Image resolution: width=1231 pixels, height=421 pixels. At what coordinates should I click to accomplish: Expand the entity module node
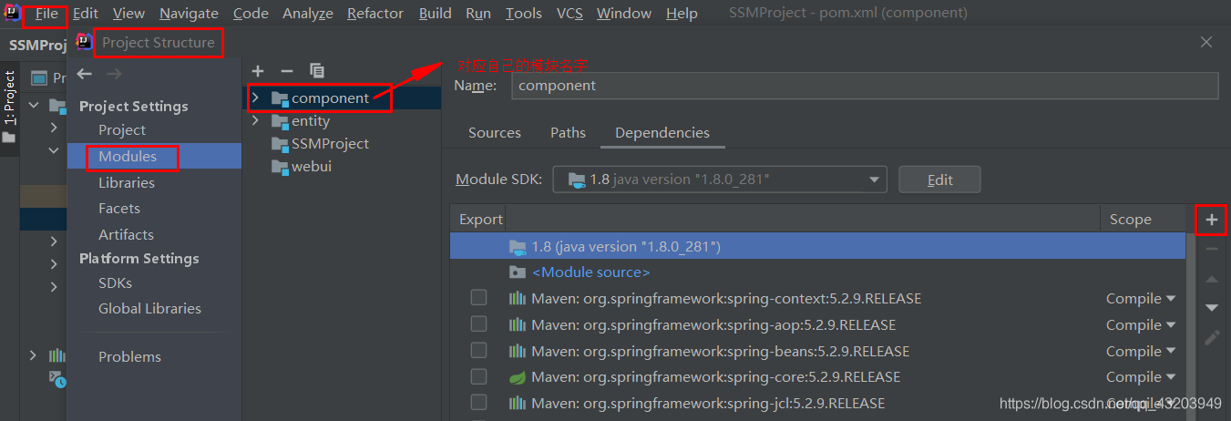[255, 120]
